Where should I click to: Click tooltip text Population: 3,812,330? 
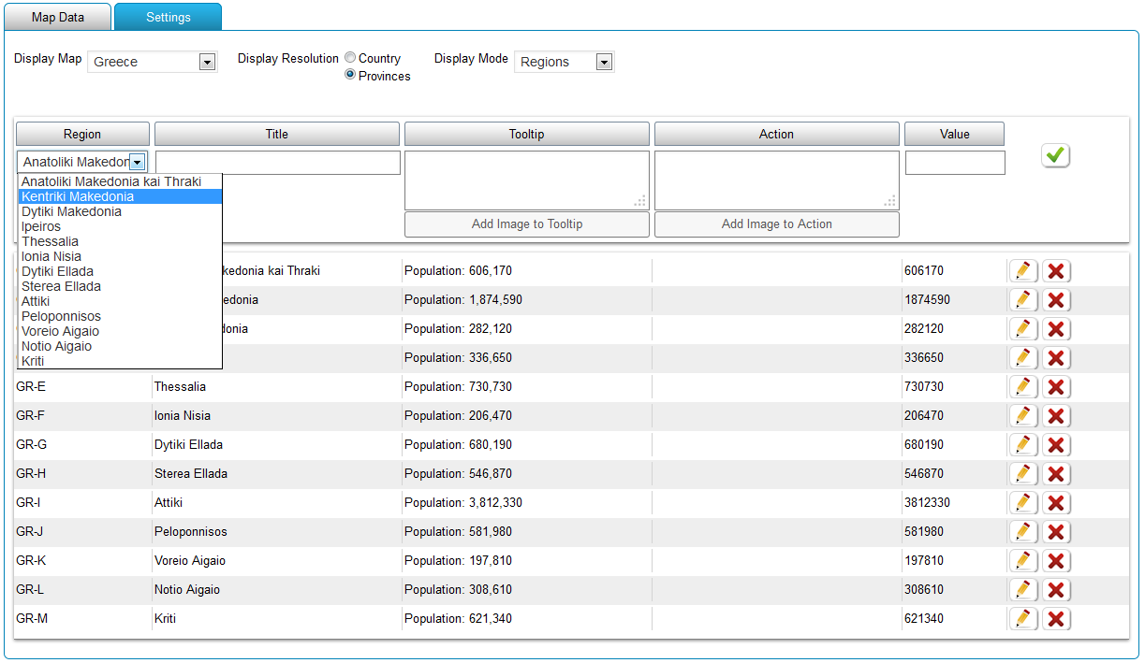coord(463,503)
